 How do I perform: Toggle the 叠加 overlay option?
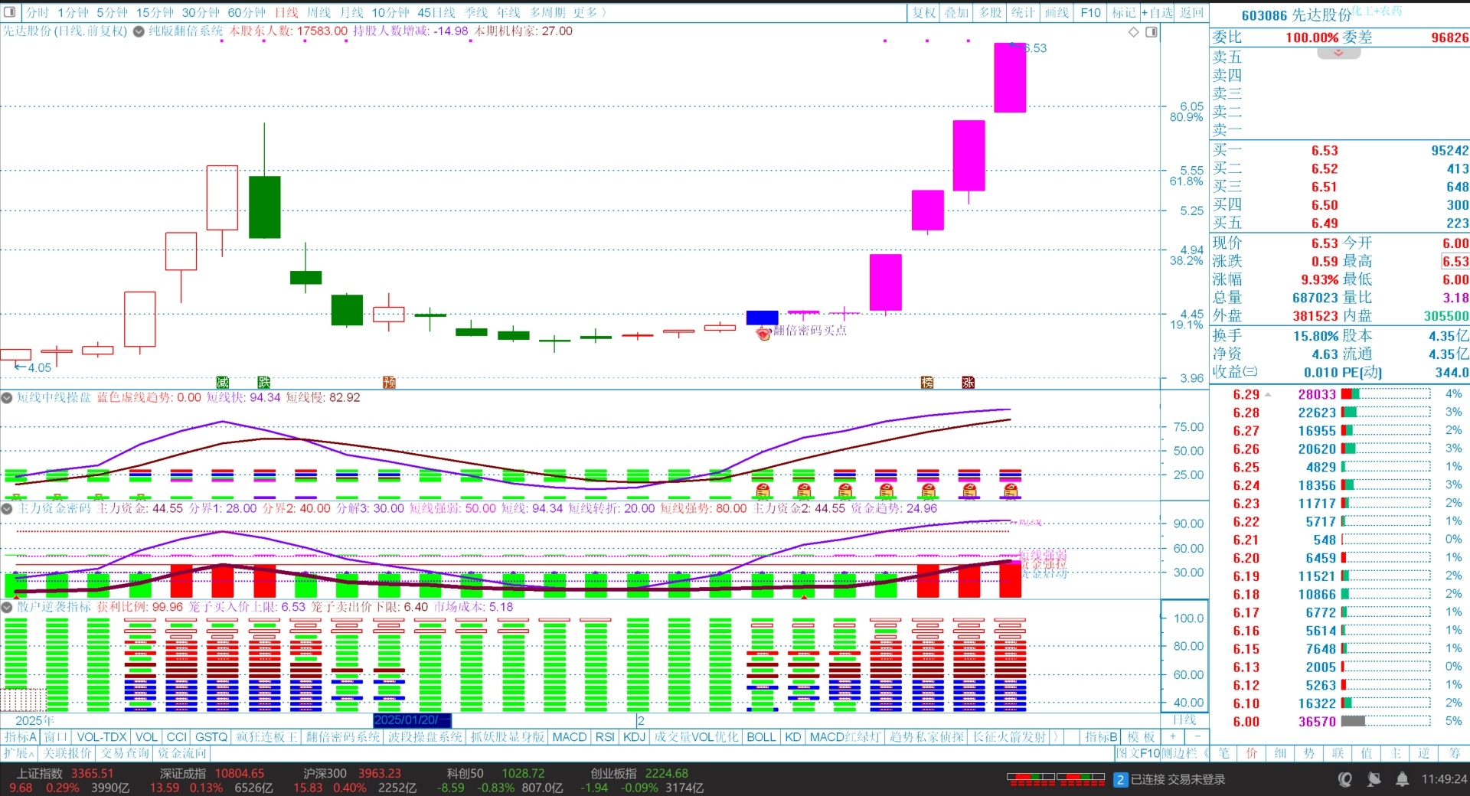(957, 12)
